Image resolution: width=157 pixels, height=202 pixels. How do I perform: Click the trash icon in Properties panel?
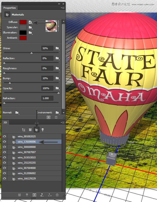click(56, 117)
